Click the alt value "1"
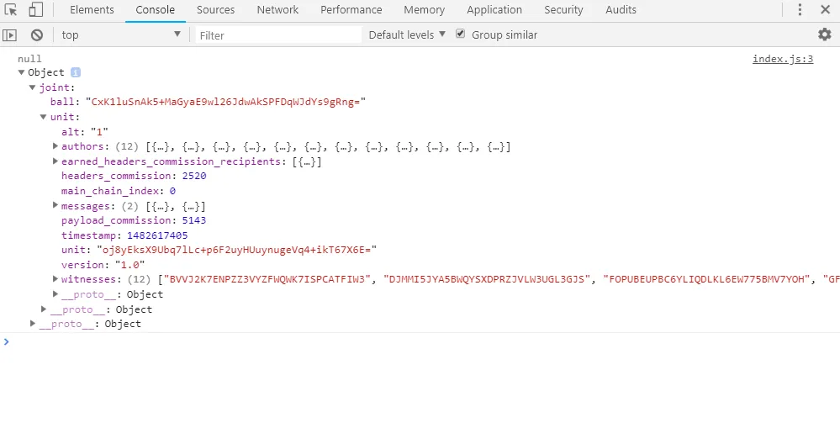 click(x=100, y=132)
